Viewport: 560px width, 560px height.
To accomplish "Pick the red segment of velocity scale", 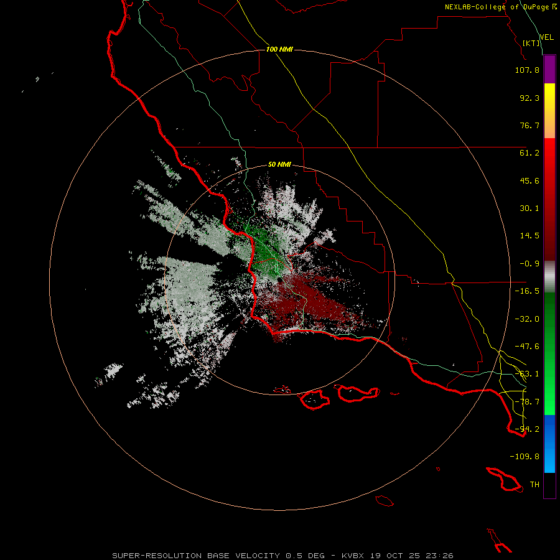I will coord(549,199).
